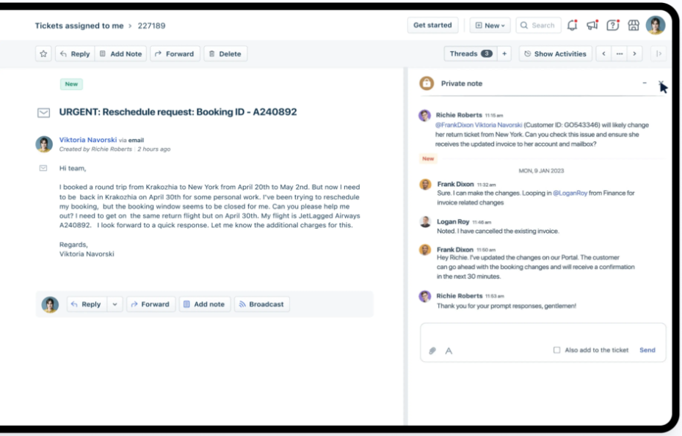The width and height of the screenshot is (682, 436).
Task: Open the New dropdown in header
Action: (x=490, y=25)
